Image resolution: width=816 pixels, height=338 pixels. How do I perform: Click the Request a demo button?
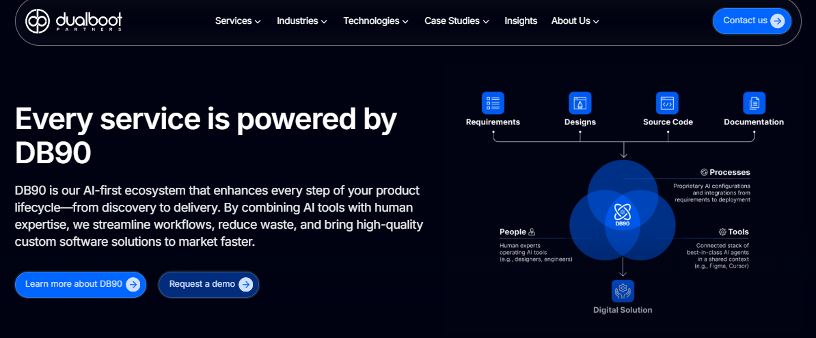click(x=208, y=285)
